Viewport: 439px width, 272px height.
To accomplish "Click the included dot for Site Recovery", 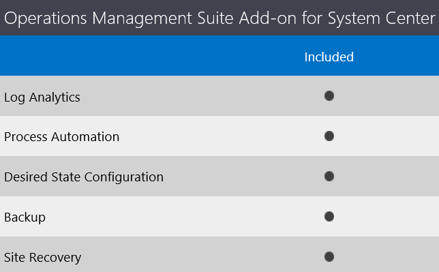I will pyautogui.click(x=329, y=256).
